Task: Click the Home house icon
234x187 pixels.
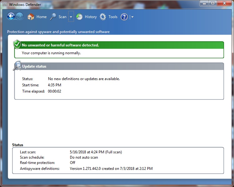Action: 31,17
